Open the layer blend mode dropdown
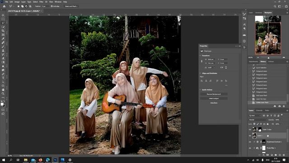The width and height of the screenshot is (289, 163). tap(257, 120)
